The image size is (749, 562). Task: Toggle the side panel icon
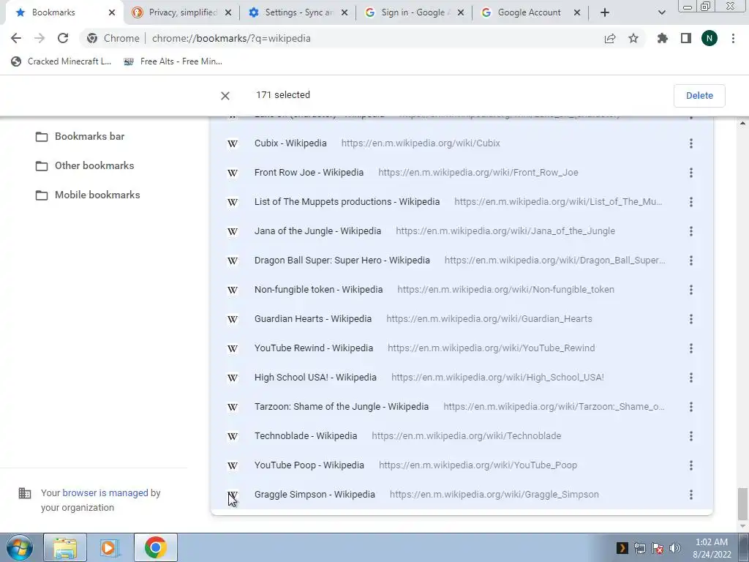point(686,38)
